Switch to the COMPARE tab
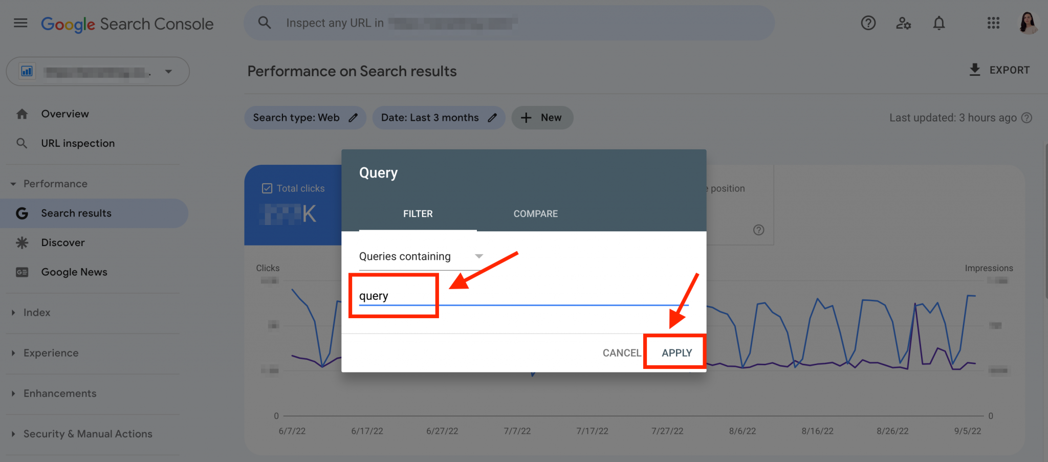The height and width of the screenshot is (462, 1048). [535, 213]
